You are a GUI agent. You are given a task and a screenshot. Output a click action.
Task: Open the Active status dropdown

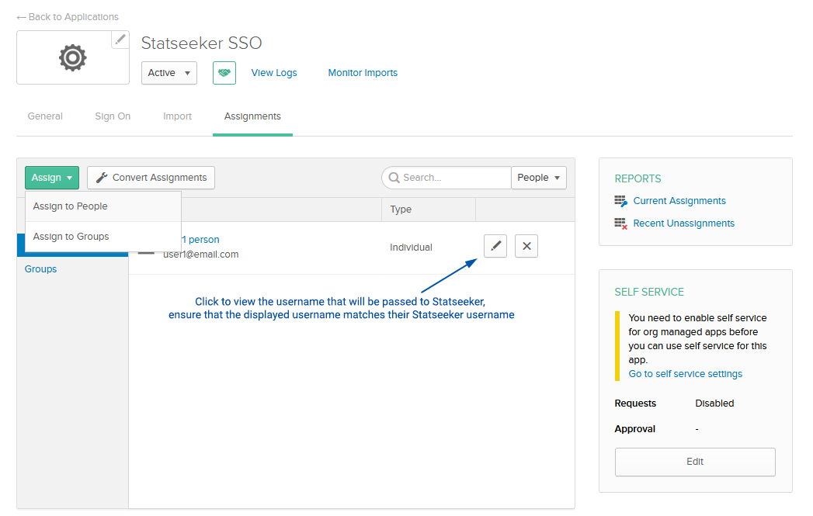pyautogui.click(x=169, y=73)
